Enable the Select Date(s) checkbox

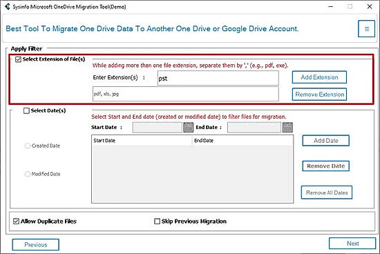tap(26, 110)
